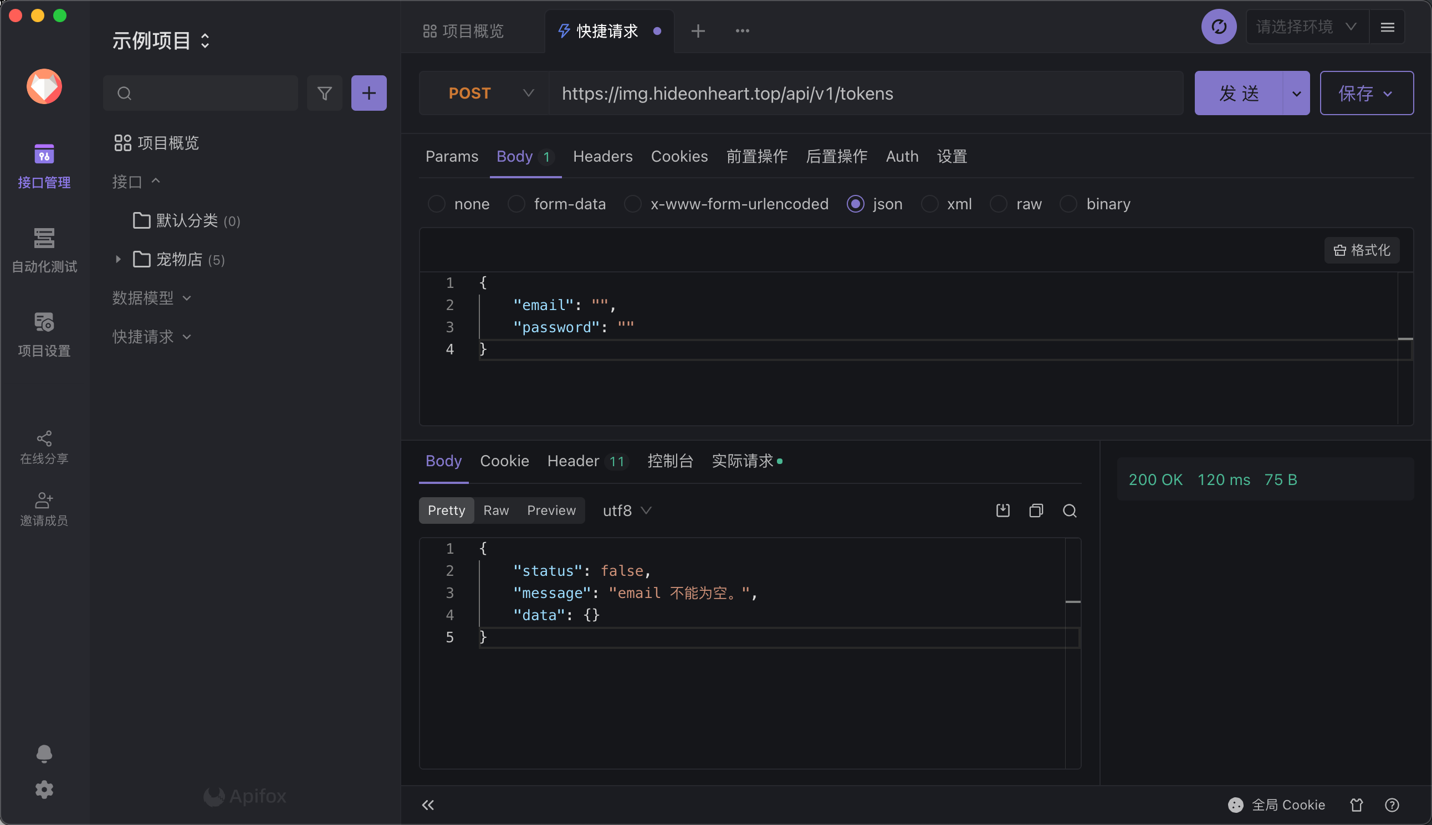Open the send button dropdown arrow
1432x825 pixels.
1296,93
